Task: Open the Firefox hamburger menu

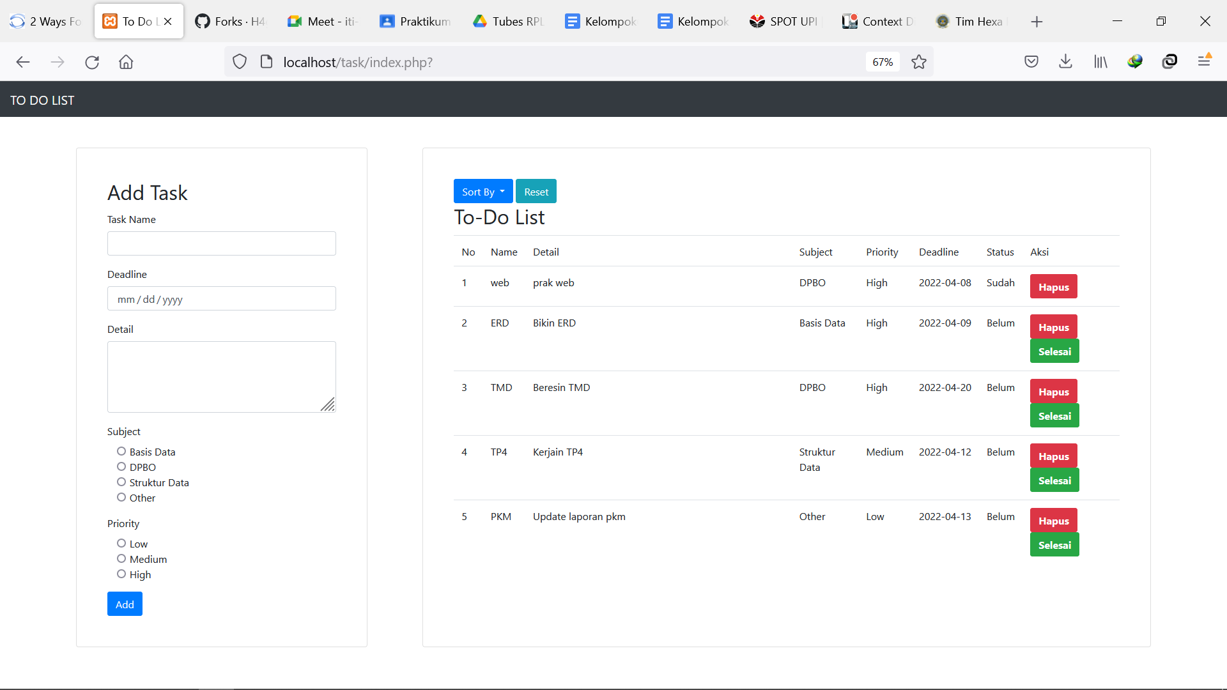Action: tap(1205, 61)
